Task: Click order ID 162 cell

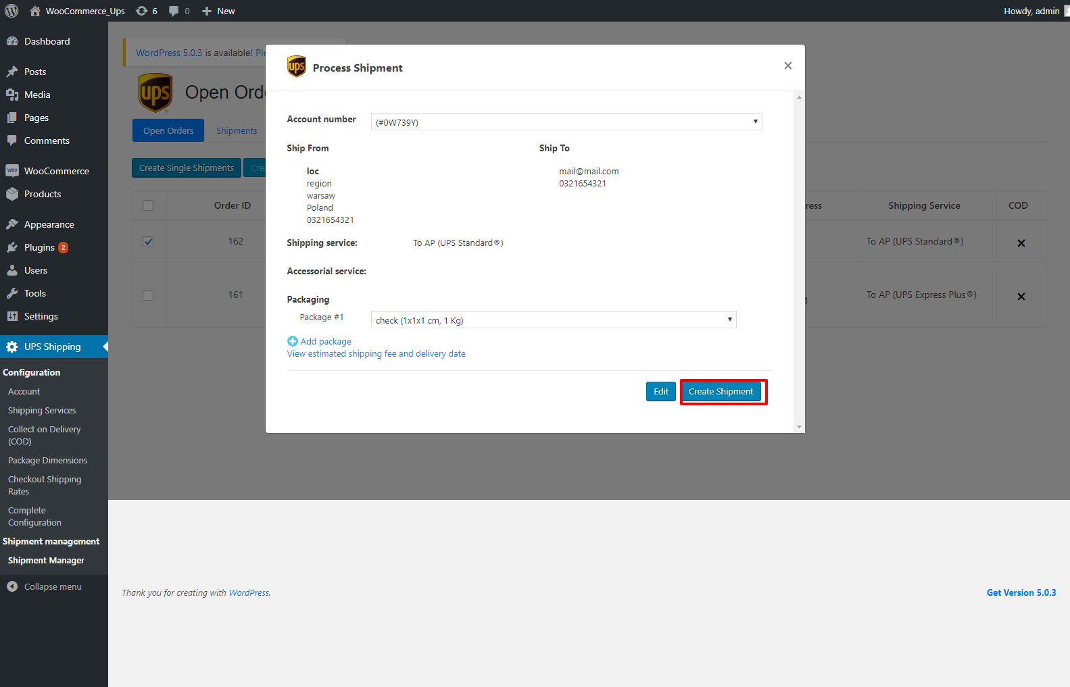Action: tap(235, 241)
